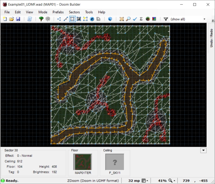Screen dimensions: 215x184
Task: Click the Sector 30 heading
Action: click(x=11, y=150)
